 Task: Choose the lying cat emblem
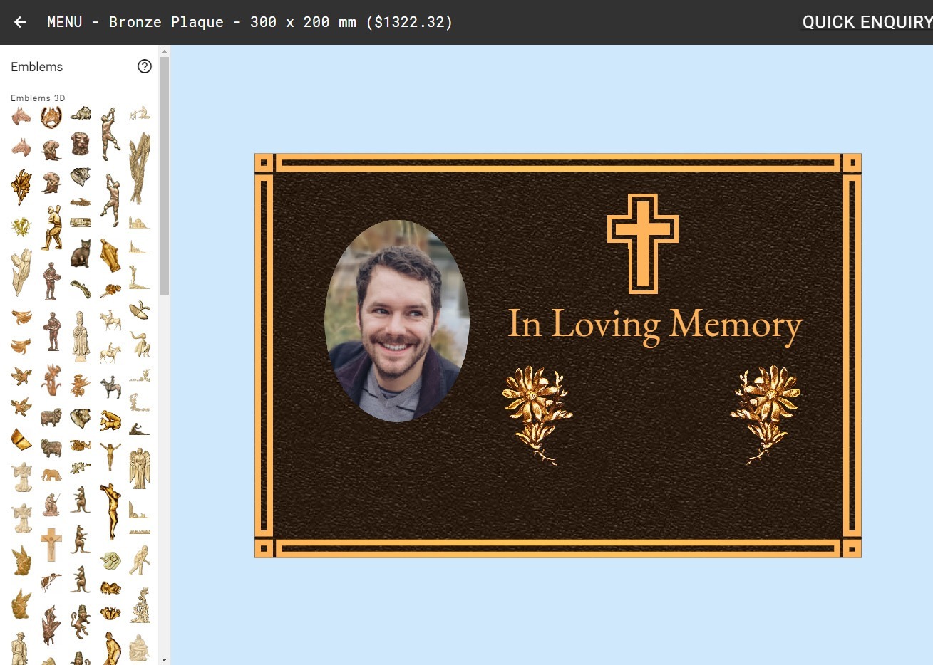(81, 113)
